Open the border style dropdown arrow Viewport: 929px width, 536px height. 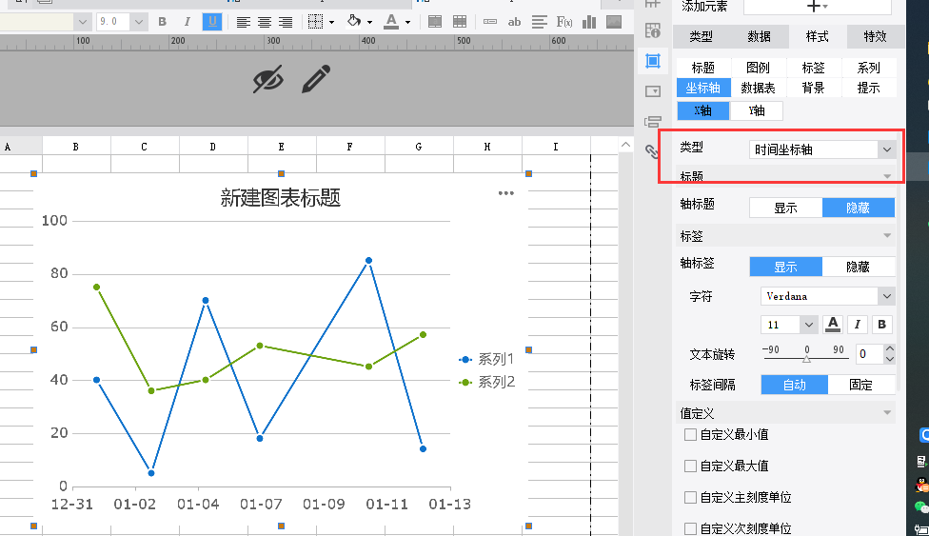tap(331, 23)
